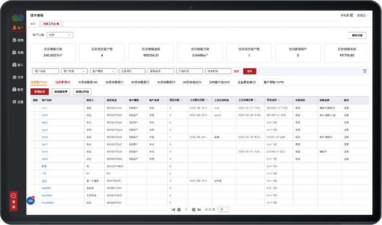Click the colorful app logo in sidebar

tap(18, 18)
